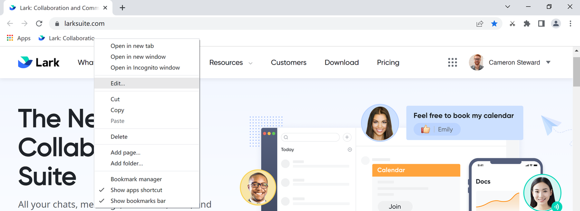
Task: Uncheck Show apps shortcut option
Action: coord(136,190)
